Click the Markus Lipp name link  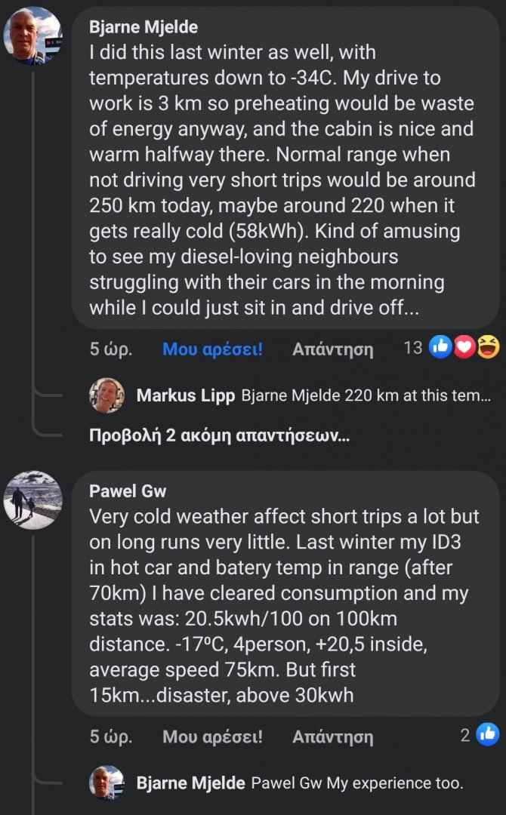[185, 396]
